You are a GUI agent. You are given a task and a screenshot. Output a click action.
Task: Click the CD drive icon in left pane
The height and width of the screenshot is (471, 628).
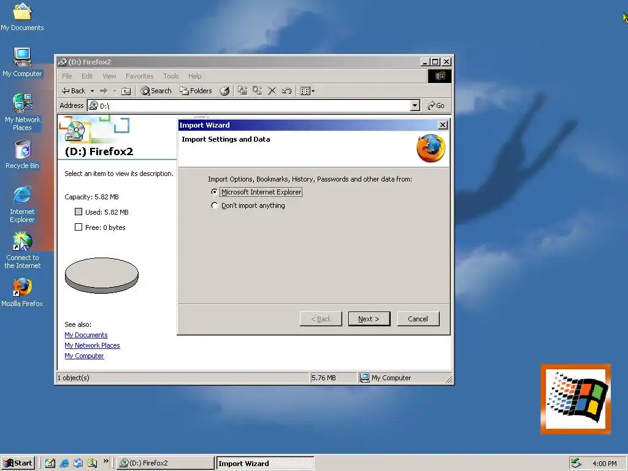[x=75, y=131]
